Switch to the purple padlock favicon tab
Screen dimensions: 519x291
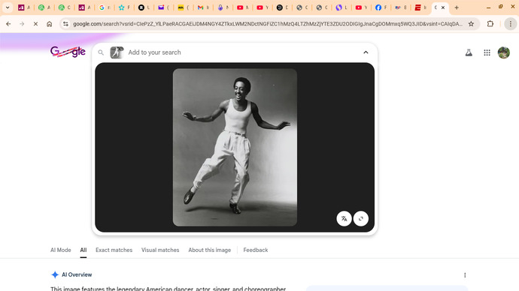(x=220, y=7)
